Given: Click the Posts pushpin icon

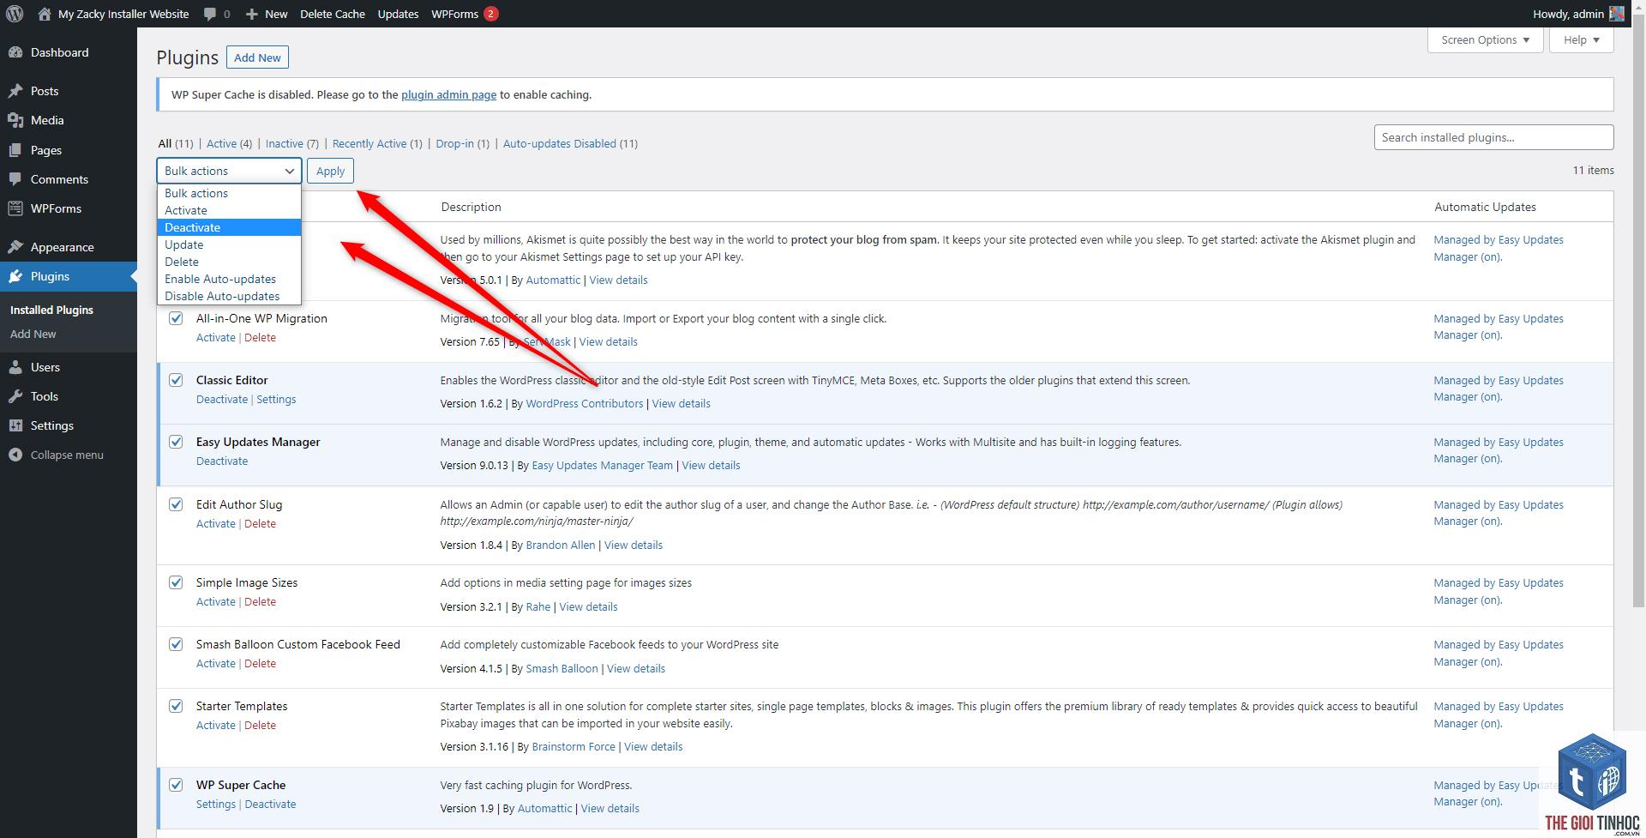Looking at the screenshot, I should coord(15,91).
